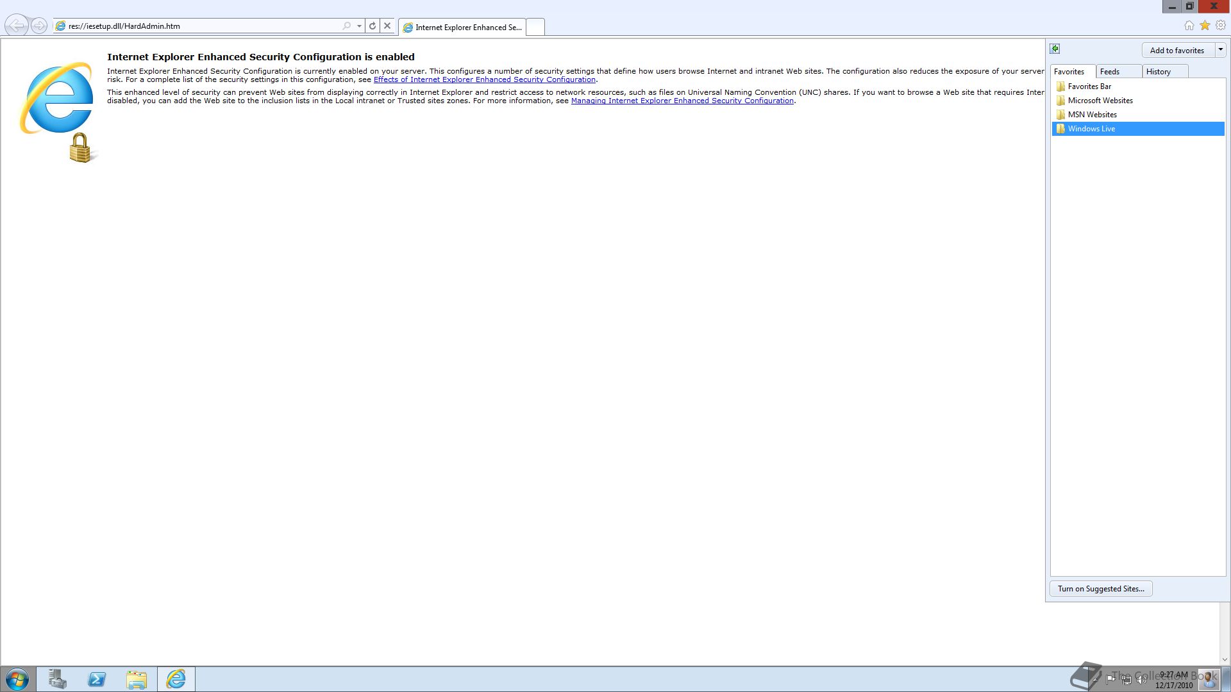Click the volume speaker tray icon

click(x=1142, y=680)
